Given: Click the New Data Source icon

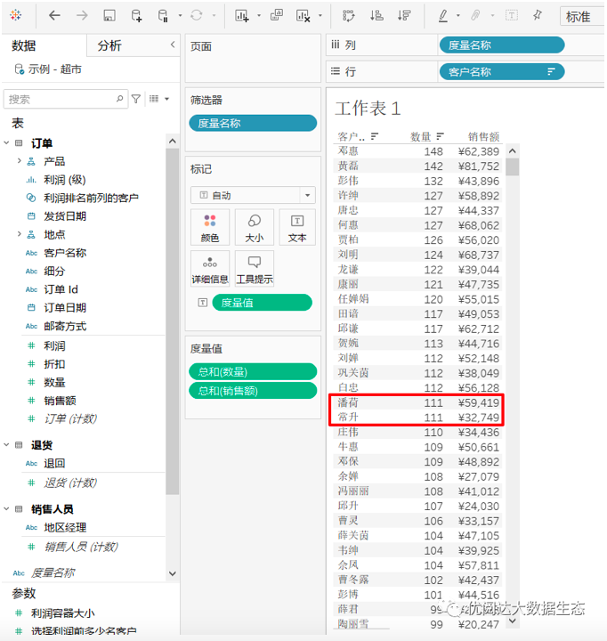Looking at the screenshot, I should [136, 16].
